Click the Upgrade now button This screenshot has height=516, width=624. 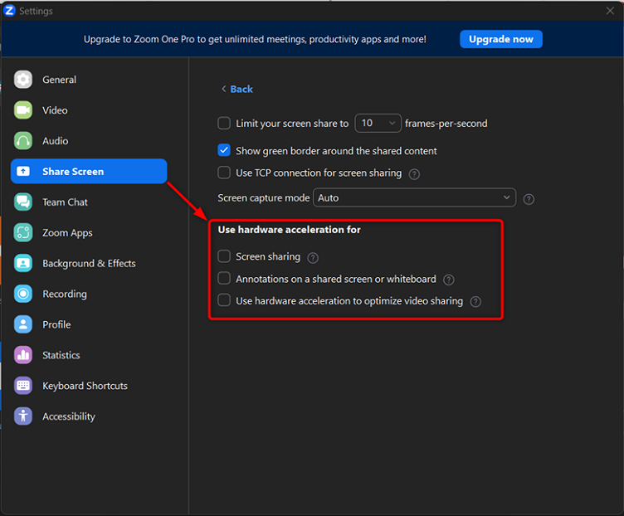pos(501,39)
